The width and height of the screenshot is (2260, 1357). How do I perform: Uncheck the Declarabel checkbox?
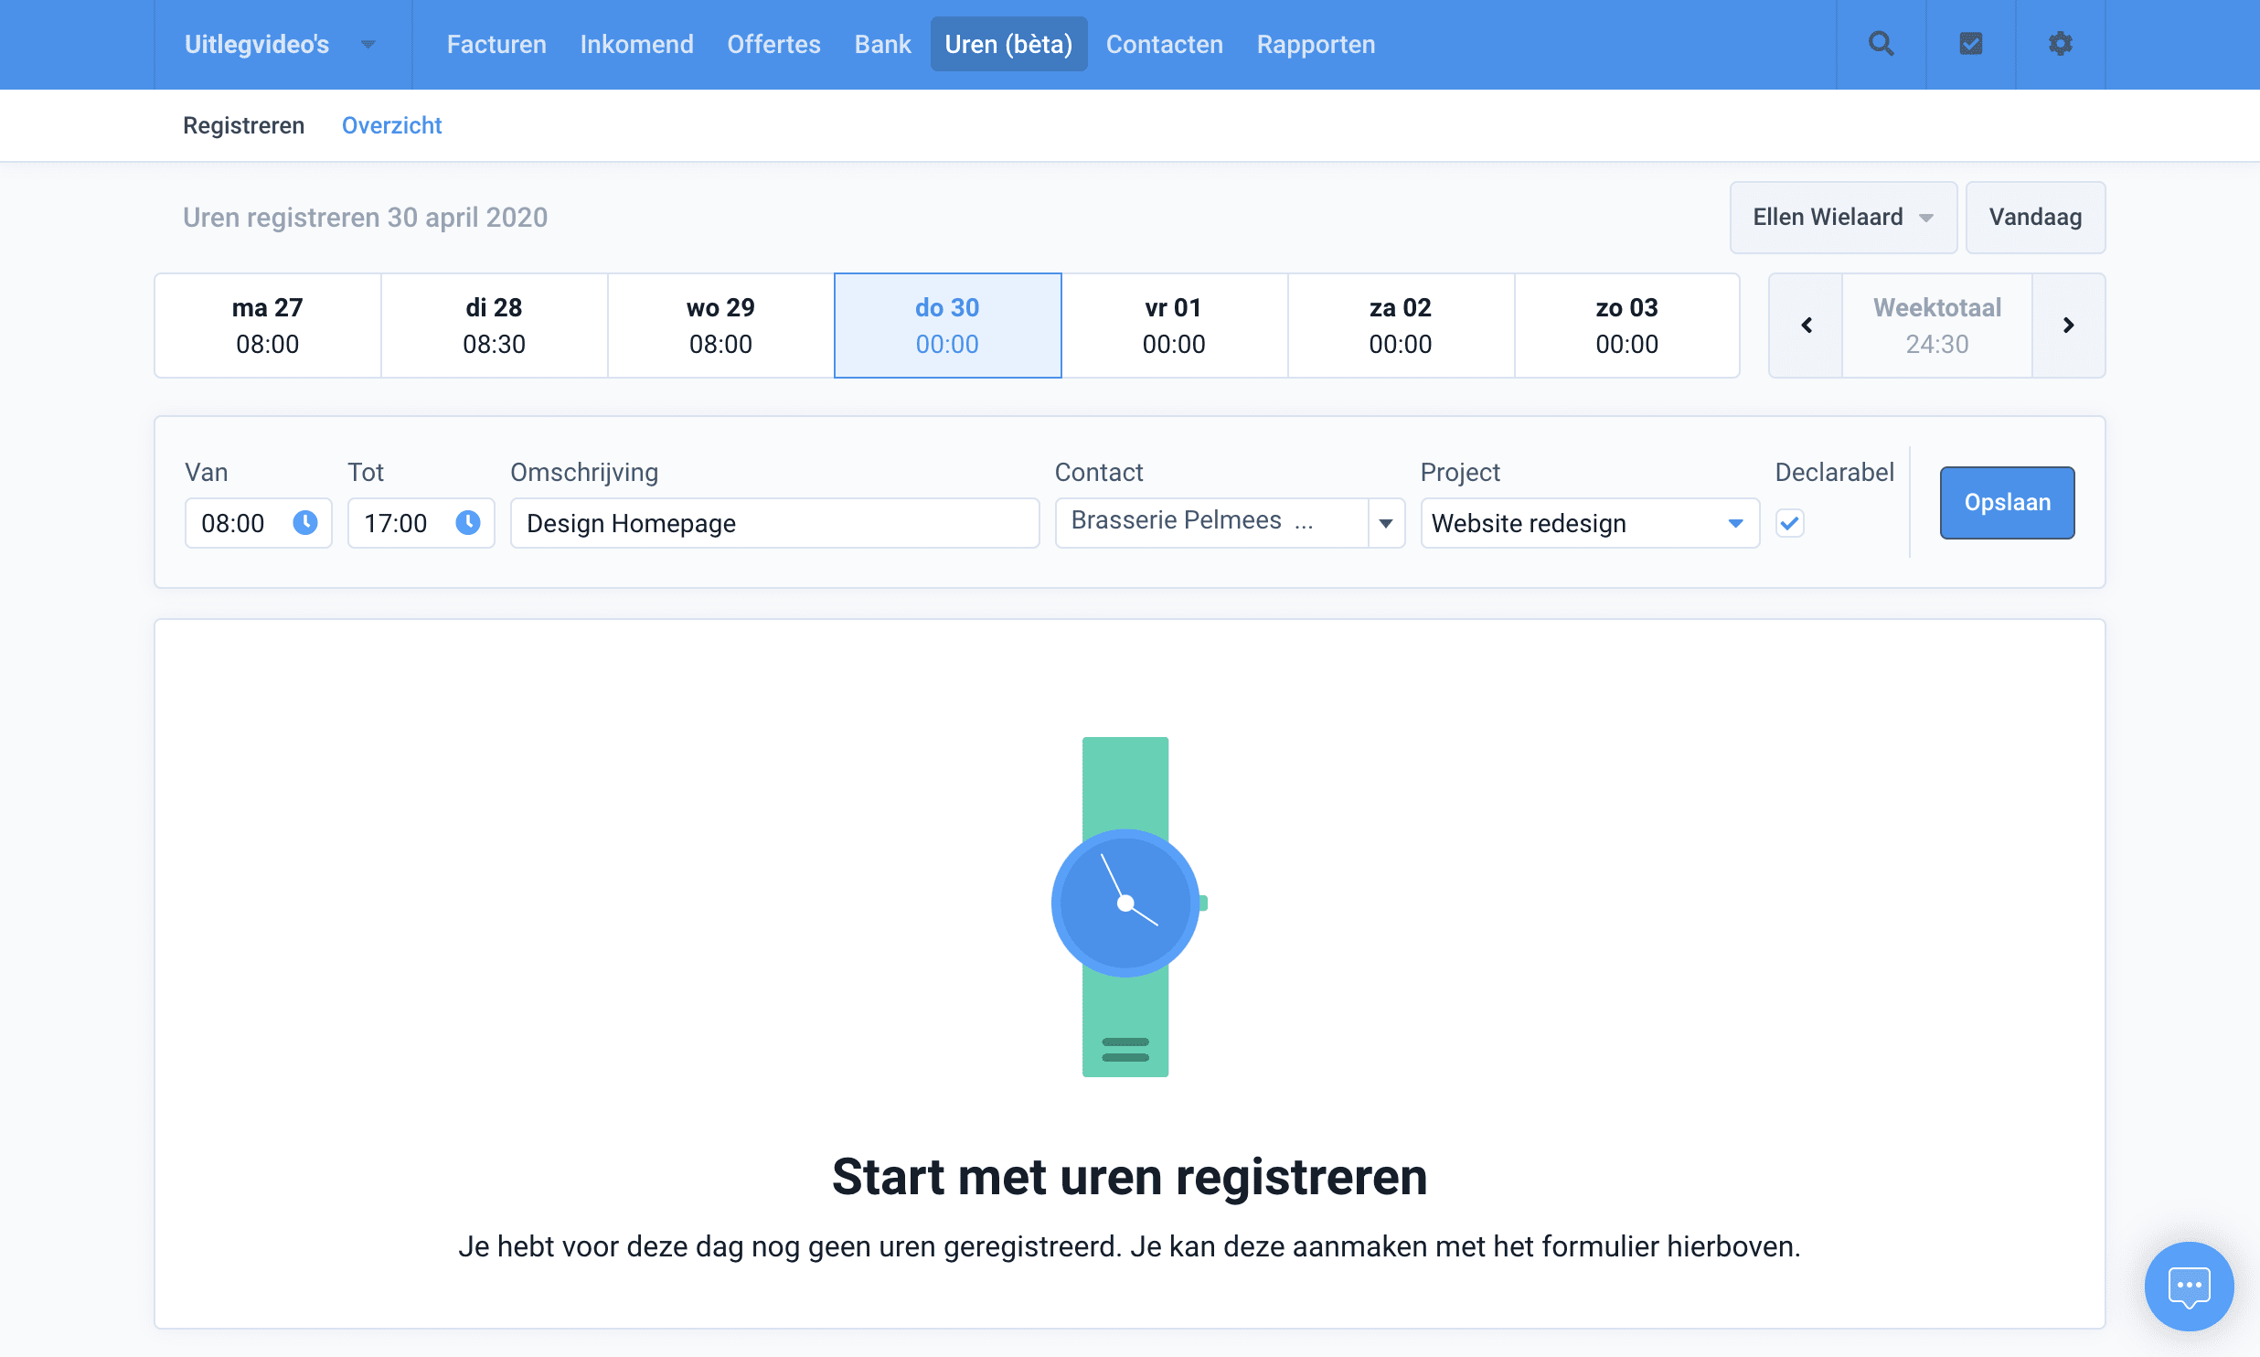click(x=1790, y=523)
